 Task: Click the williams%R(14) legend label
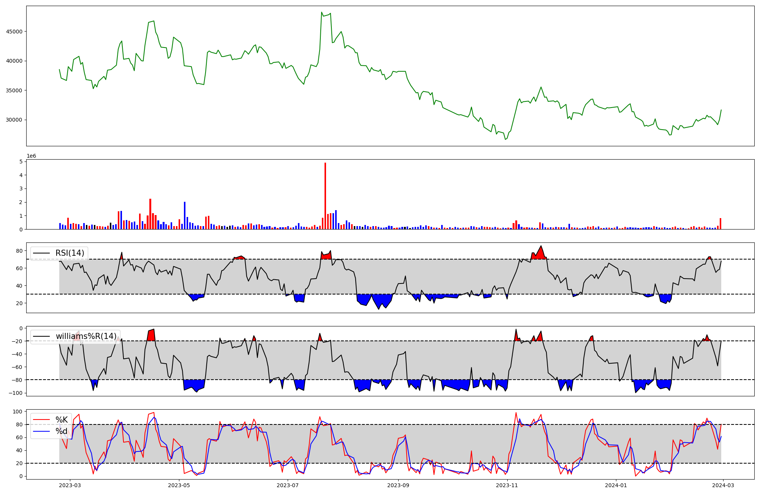[86, 336]
